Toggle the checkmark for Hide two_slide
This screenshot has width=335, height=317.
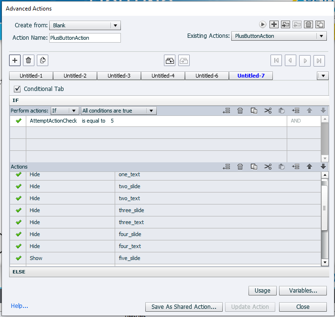point(19,186)
